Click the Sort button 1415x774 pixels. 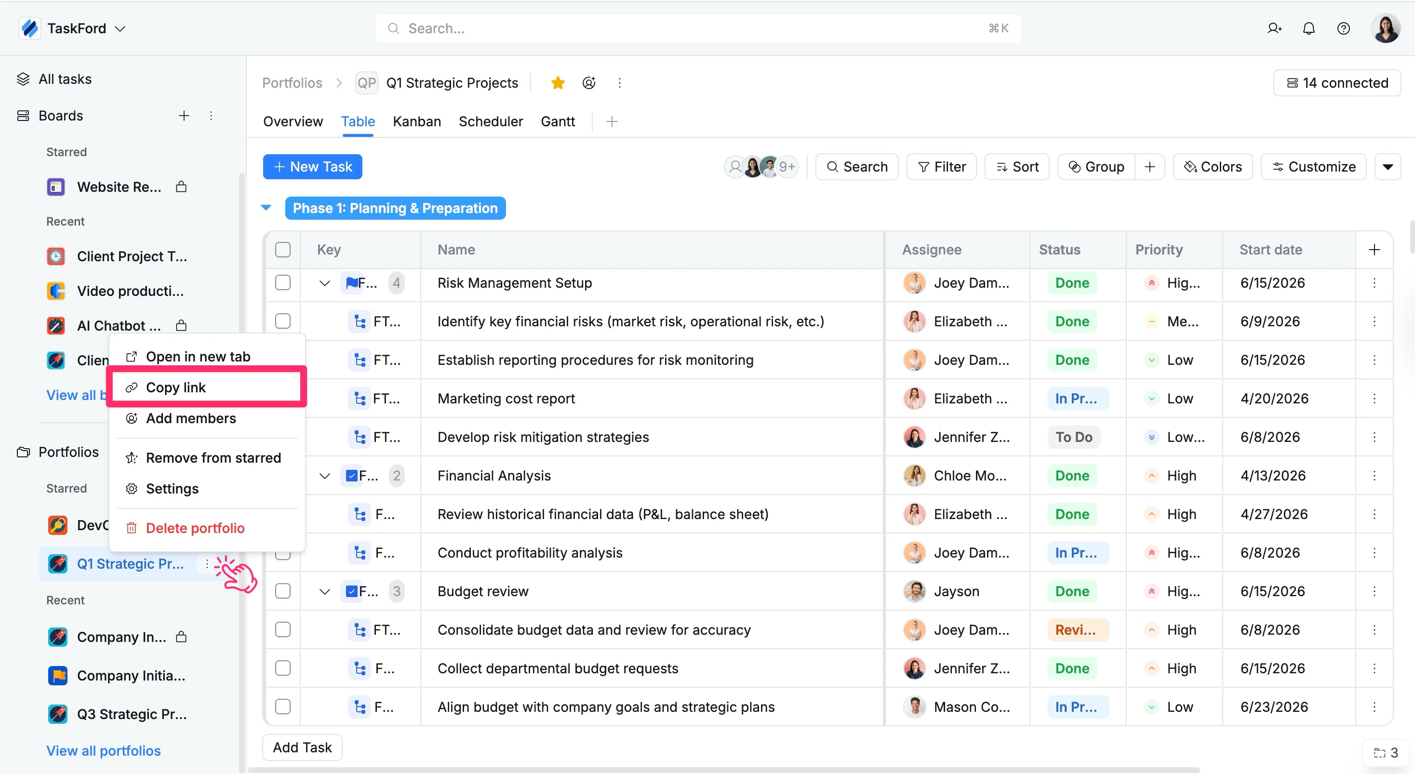1017,167
